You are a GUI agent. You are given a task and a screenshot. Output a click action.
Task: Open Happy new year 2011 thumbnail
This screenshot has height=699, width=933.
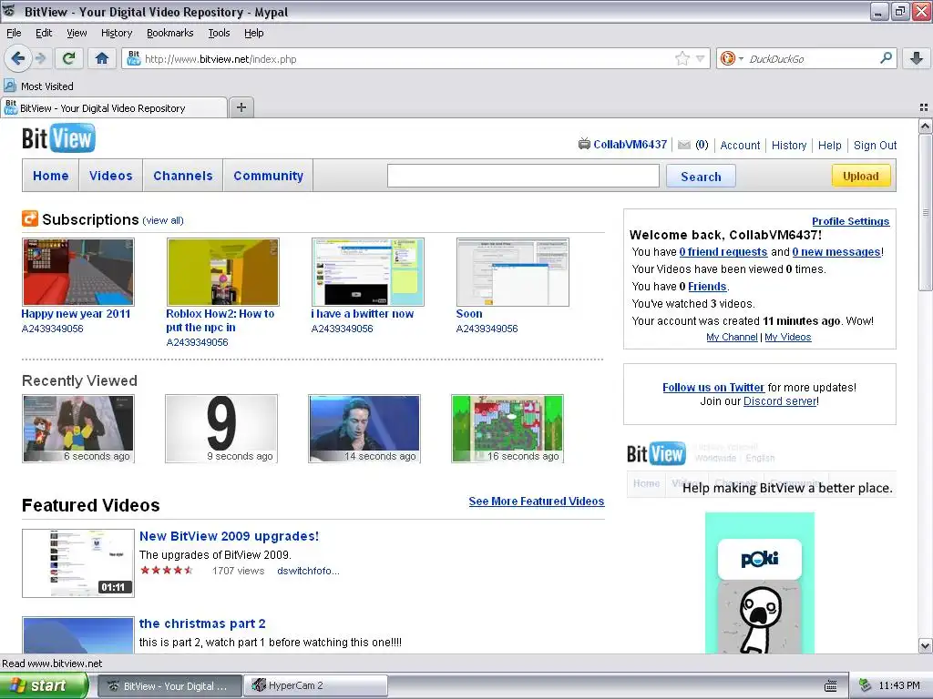[x=78, y=271]
